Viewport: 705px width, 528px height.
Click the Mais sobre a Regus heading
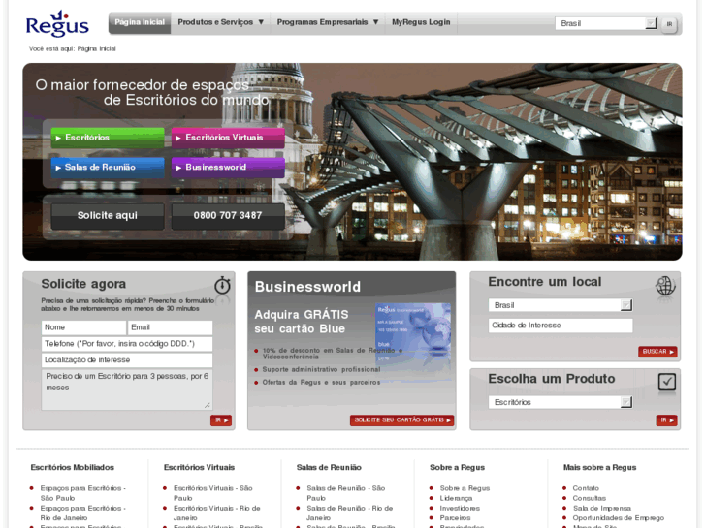[600, 467]
